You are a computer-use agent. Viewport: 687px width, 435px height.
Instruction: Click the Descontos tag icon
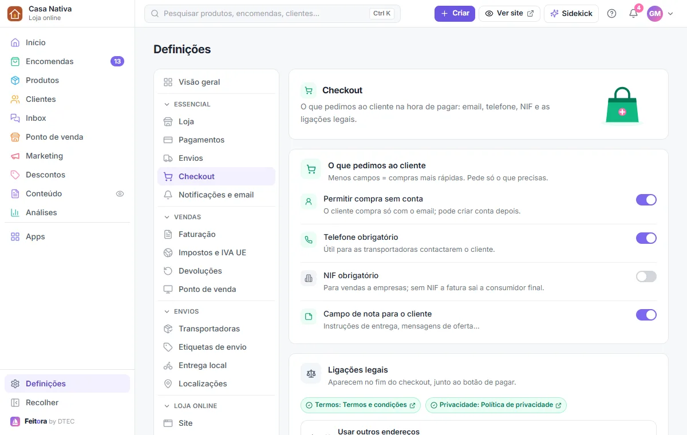click(15, 175)
